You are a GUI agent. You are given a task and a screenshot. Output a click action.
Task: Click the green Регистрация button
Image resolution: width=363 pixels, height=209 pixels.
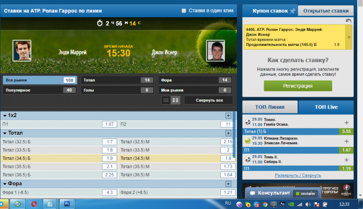298,86
